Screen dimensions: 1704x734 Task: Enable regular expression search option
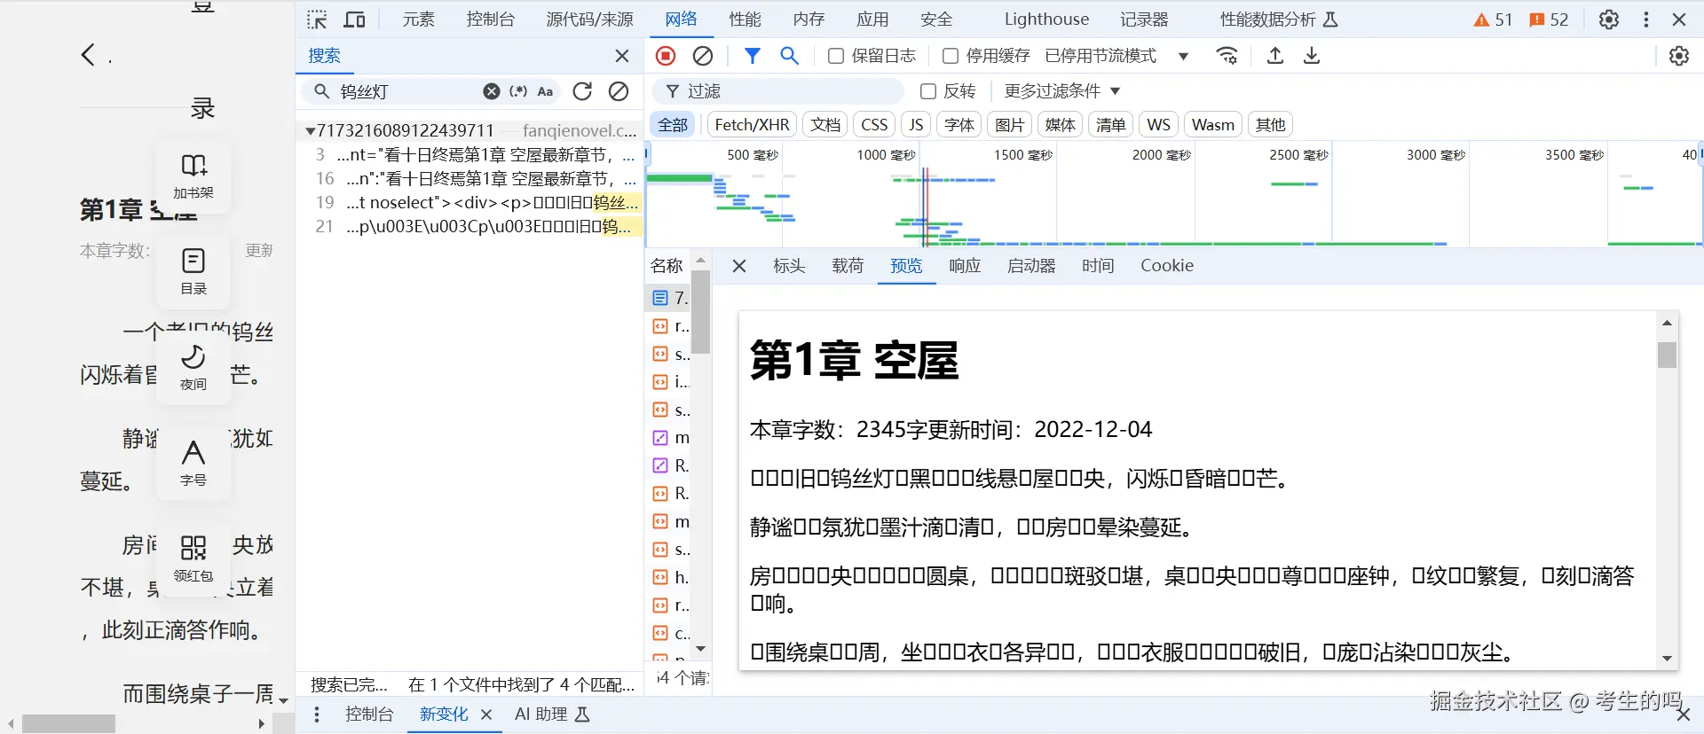click(518, 91)
